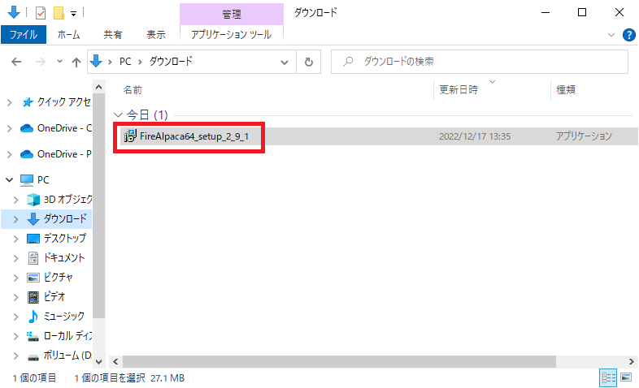Click the Properties quick access toolbar icon
The height and width of the screenshot is (388, 639).
(x=41, y=13)
